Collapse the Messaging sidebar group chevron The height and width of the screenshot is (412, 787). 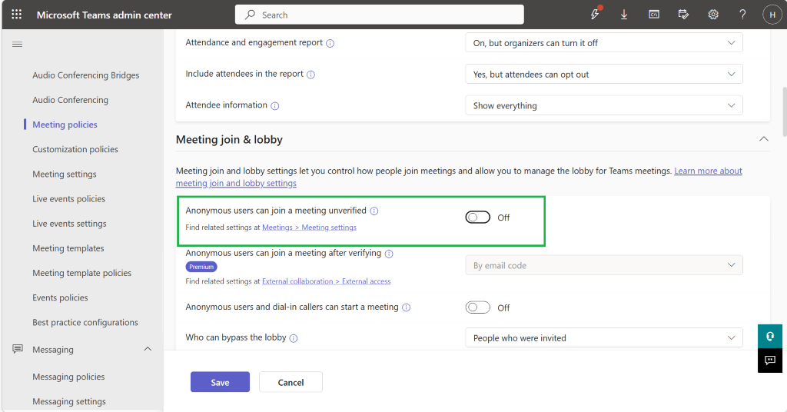tap(148, 349)
